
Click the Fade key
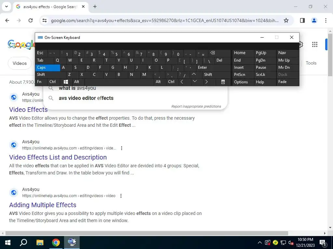[x=287, y=82]
